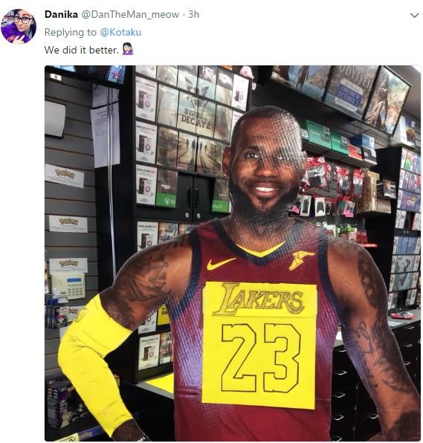Viewport: 423px width, 443px height.
Task: Open the @DanTheMan_meow handle
Action: coord(130,14)
